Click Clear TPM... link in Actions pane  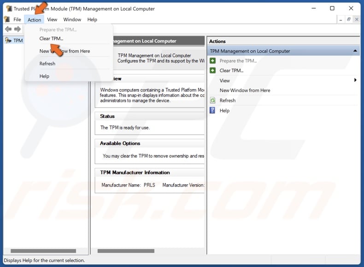231,70
